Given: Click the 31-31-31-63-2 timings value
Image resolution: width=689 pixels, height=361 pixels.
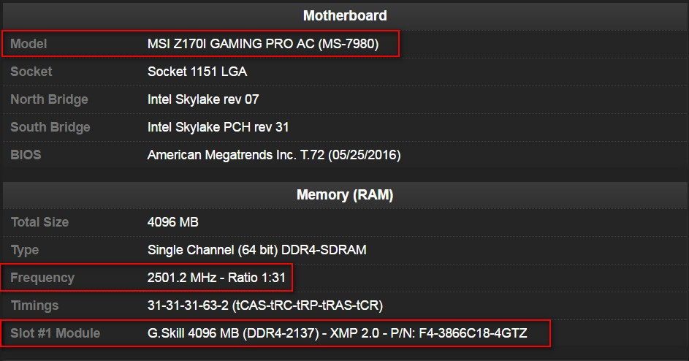Looking at the screenshot, I should click(265, 305).
